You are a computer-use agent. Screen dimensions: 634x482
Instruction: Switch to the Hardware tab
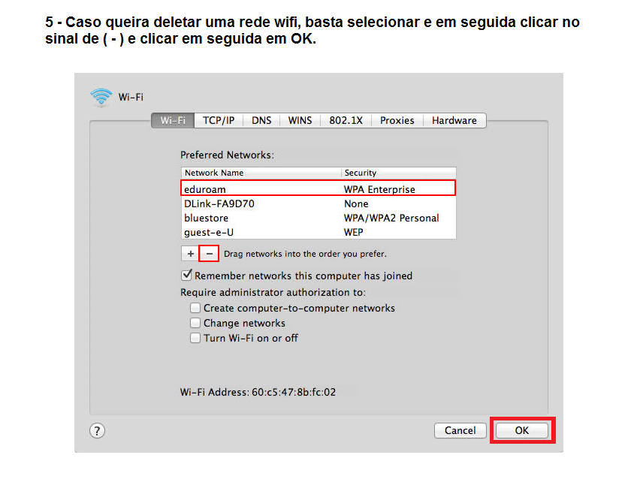tap(454, 120)
